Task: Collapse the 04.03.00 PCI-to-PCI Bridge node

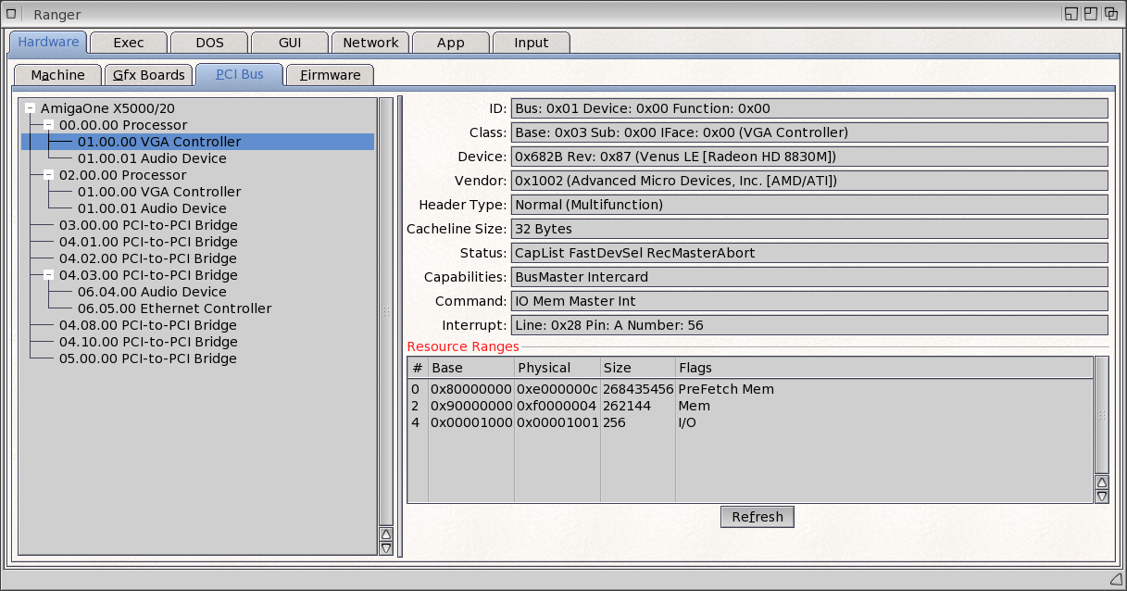Action: (48, 275)
